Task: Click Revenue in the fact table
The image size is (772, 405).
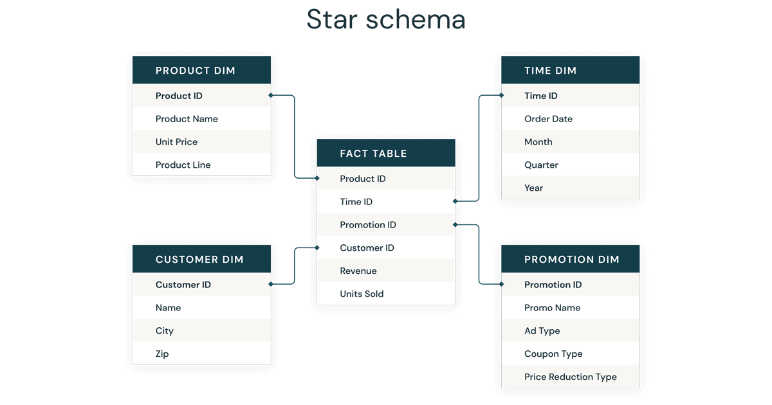Action: point(358,271)
